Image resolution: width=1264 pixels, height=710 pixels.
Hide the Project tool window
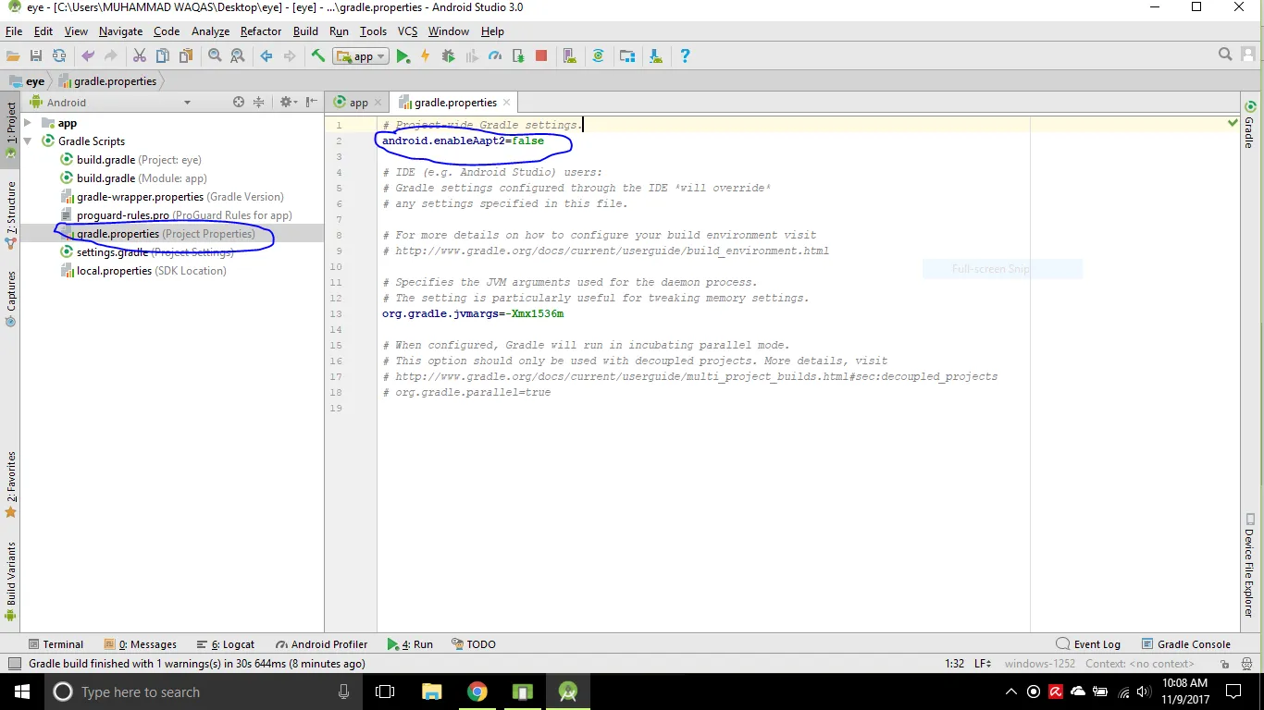312,103
